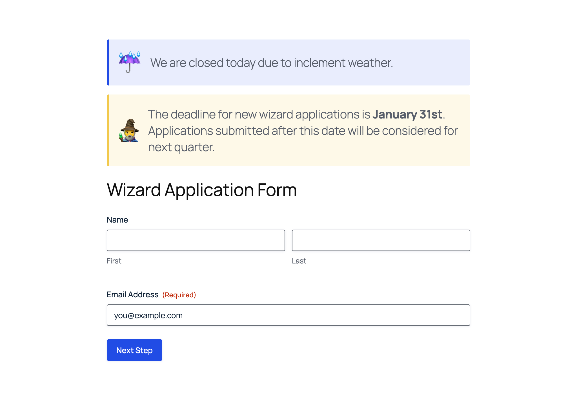Click the "First" sub-label under name
The height and width of the screenshot is (400, 577).
(114, 261)
